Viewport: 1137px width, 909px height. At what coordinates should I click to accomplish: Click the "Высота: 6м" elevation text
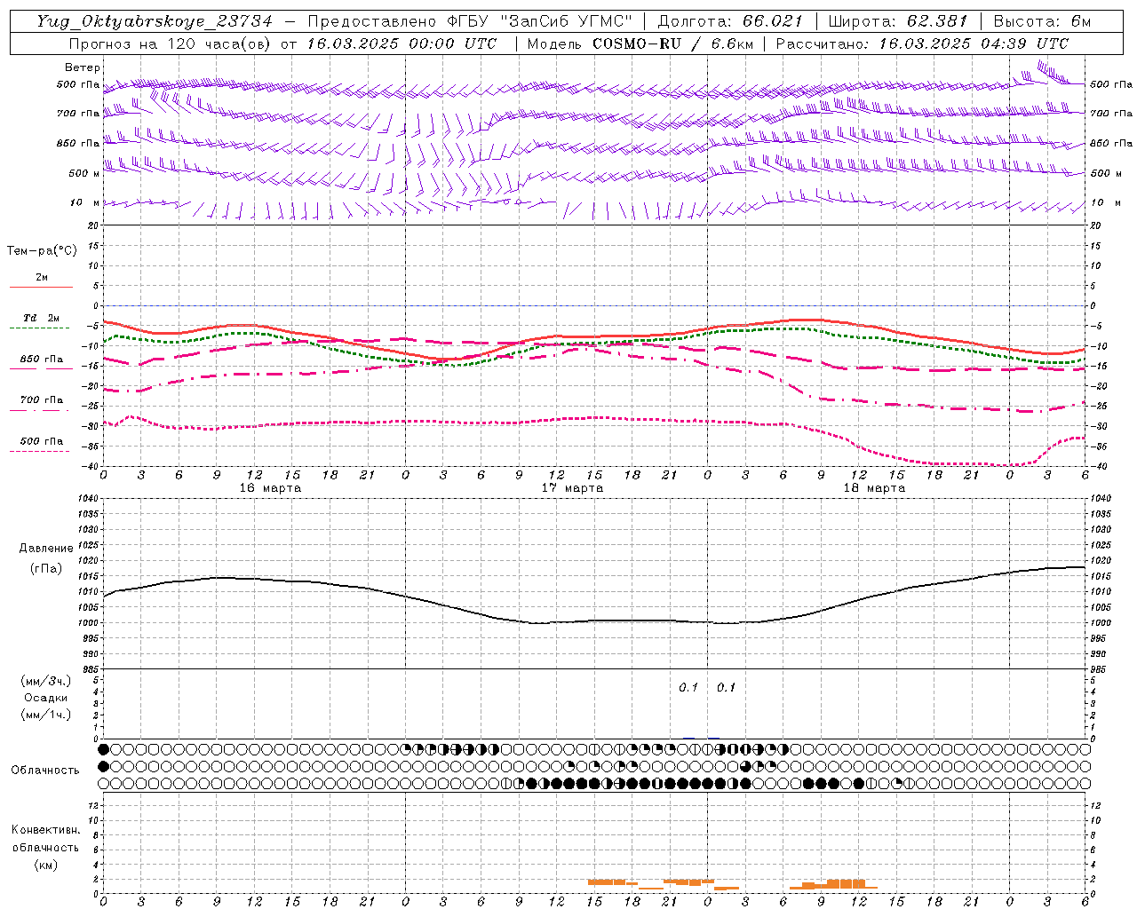1042,21
